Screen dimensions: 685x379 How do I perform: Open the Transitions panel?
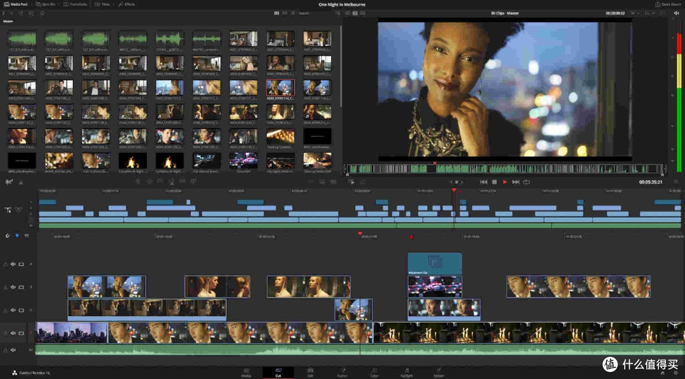[x=75, y=4]
